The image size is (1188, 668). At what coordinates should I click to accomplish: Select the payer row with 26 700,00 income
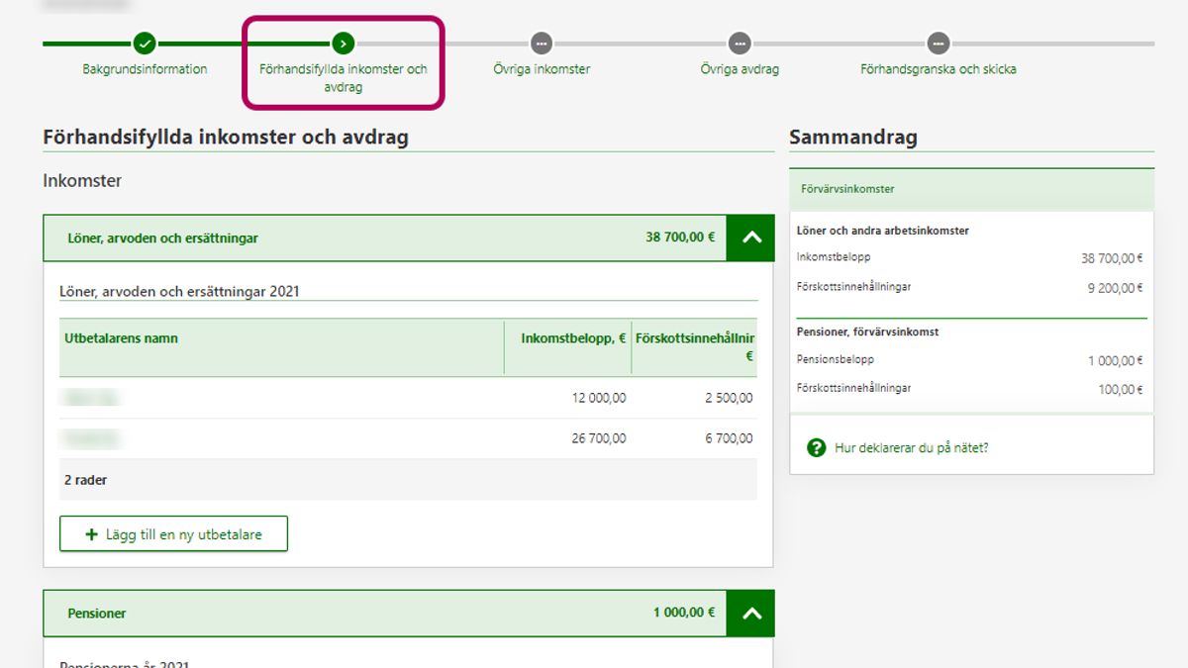[x=408, y=438]
